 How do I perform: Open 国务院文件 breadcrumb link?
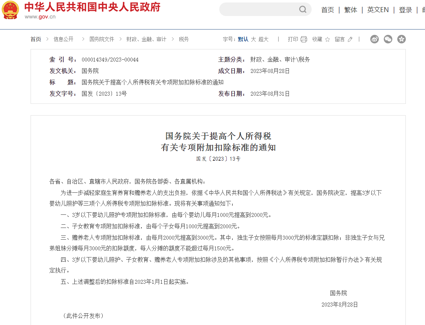coord(102,39)
